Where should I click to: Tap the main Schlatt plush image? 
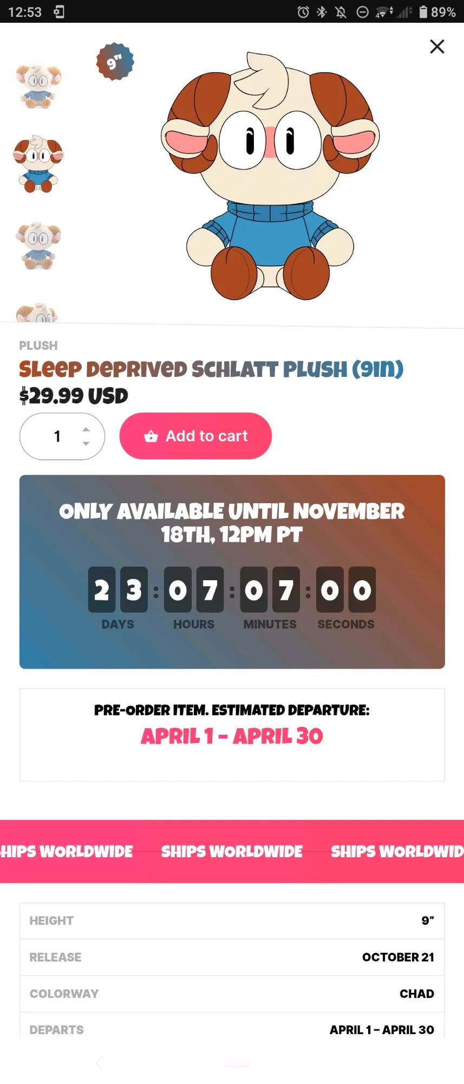[270, 176]
